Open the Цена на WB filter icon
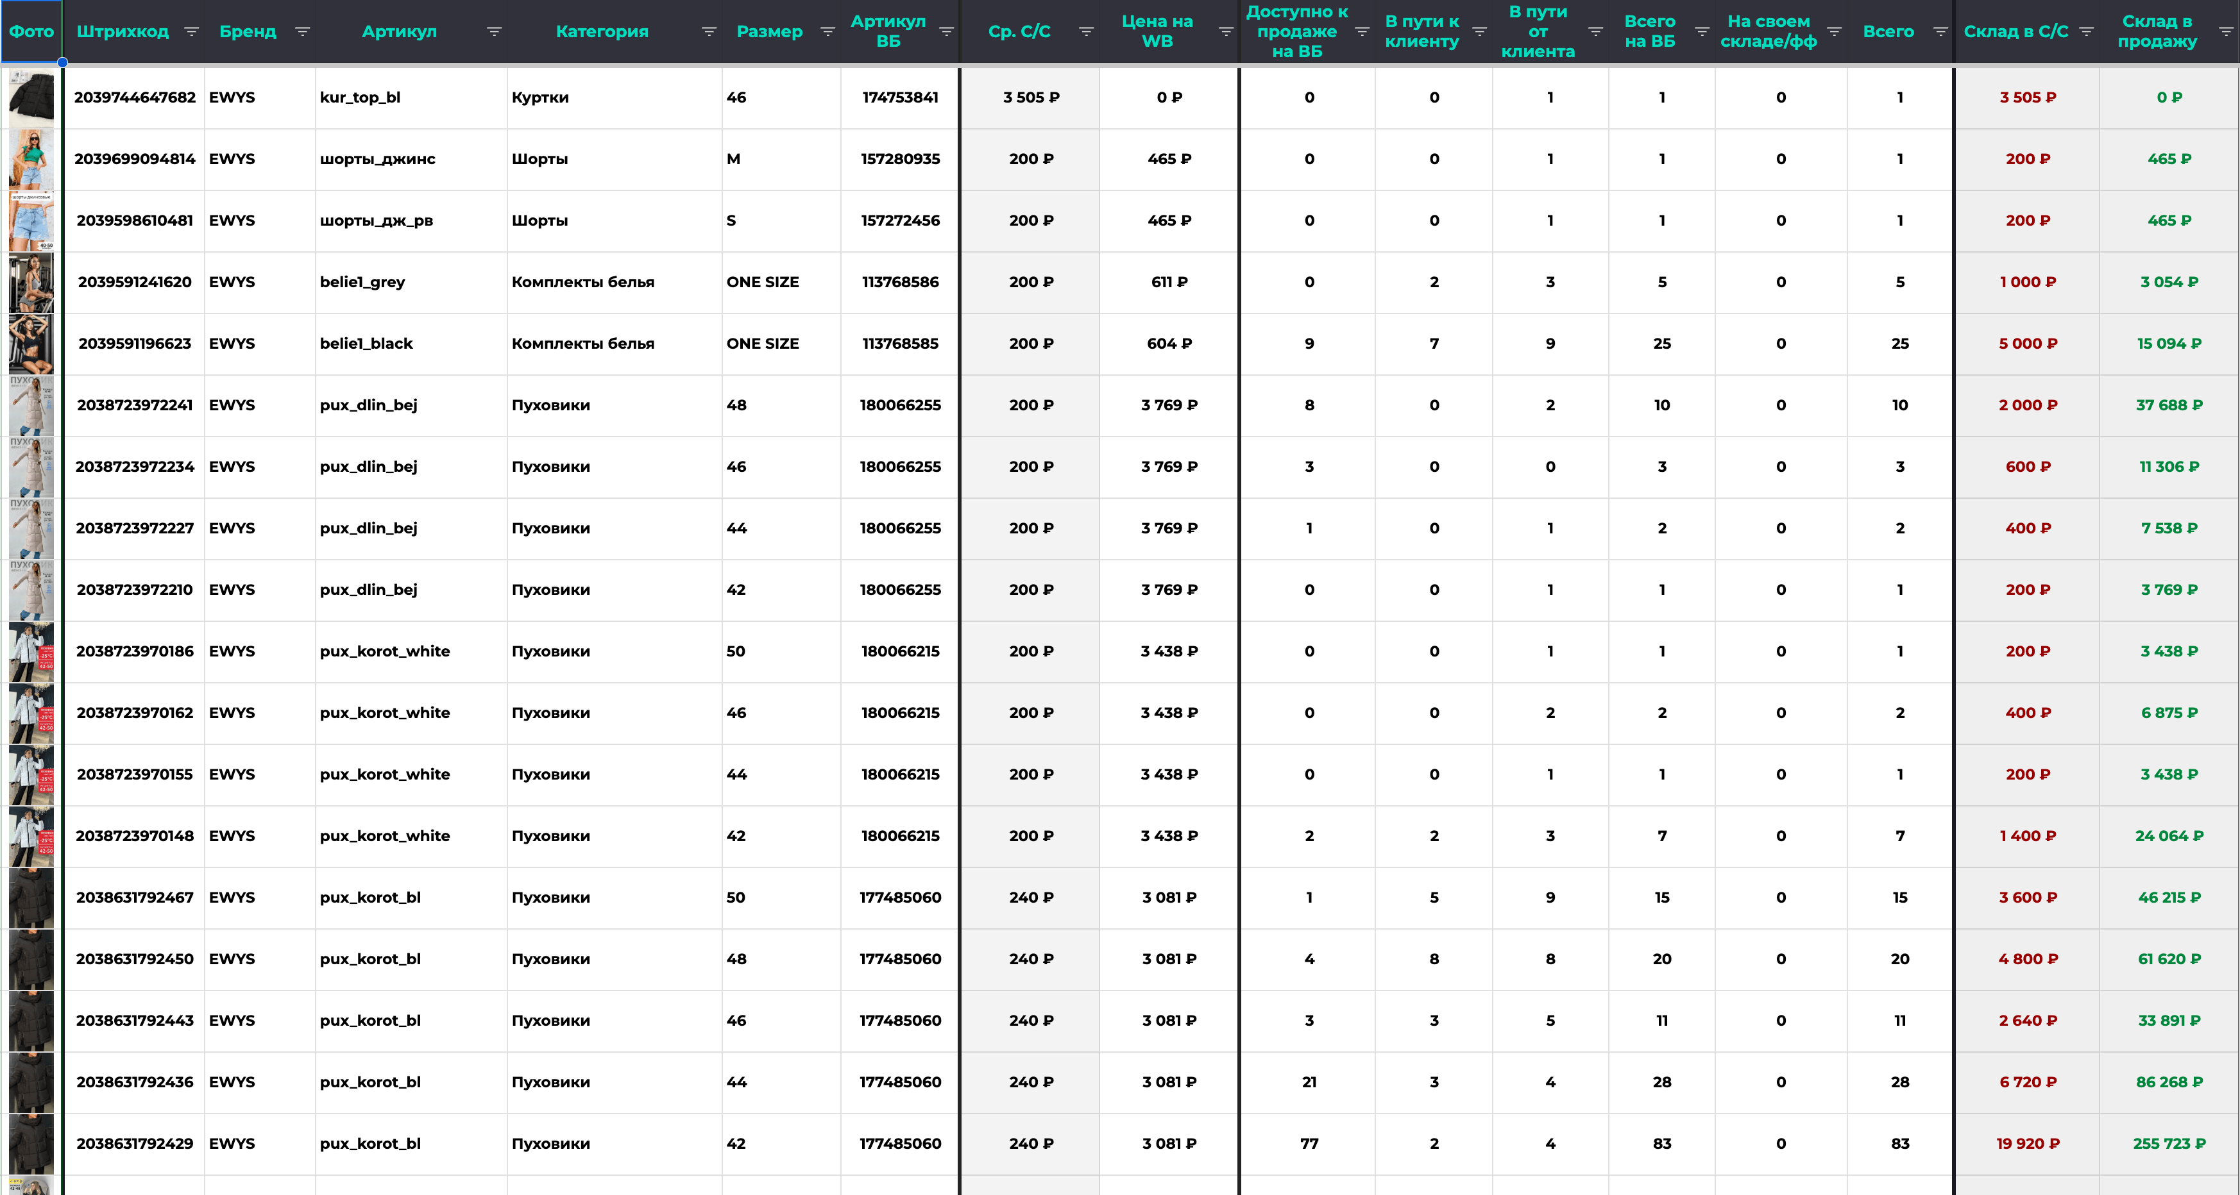Image resolution: width=2240 pixels, height=1195 pixels. click(1225, 32)
